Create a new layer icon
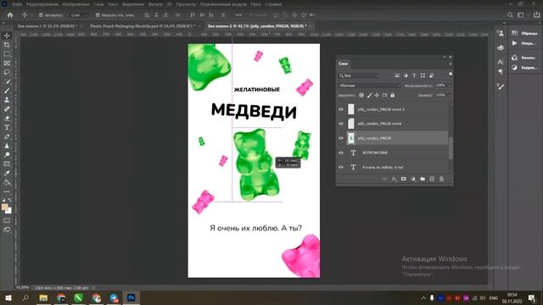Screen dimensions: 543x305 click(432, 179)
